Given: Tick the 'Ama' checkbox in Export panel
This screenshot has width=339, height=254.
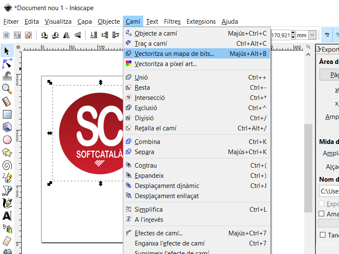Looking at the screenshot, I should pos(322,214).
